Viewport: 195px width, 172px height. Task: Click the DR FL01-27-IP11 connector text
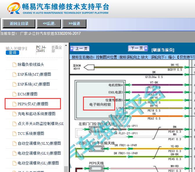[x=126, y=133]
